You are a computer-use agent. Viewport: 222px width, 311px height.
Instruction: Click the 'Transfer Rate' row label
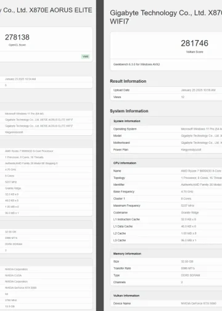click(122, 268)
